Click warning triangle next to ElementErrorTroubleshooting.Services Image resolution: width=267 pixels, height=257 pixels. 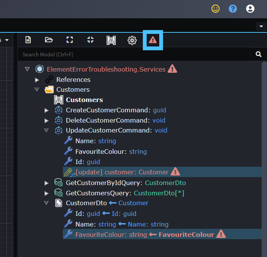pos(172,69)
